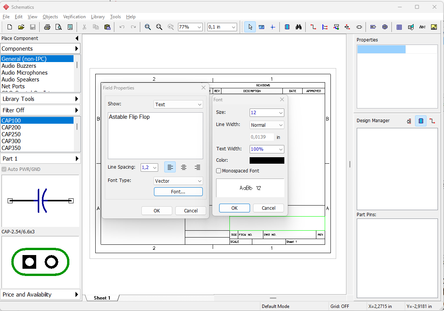
Task: Click OK in Field Properties dialog
Action: pos(157,211)
